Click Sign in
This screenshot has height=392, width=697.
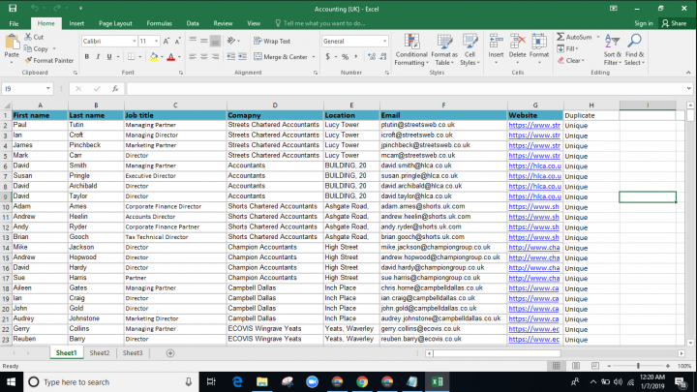pos(643,23)
